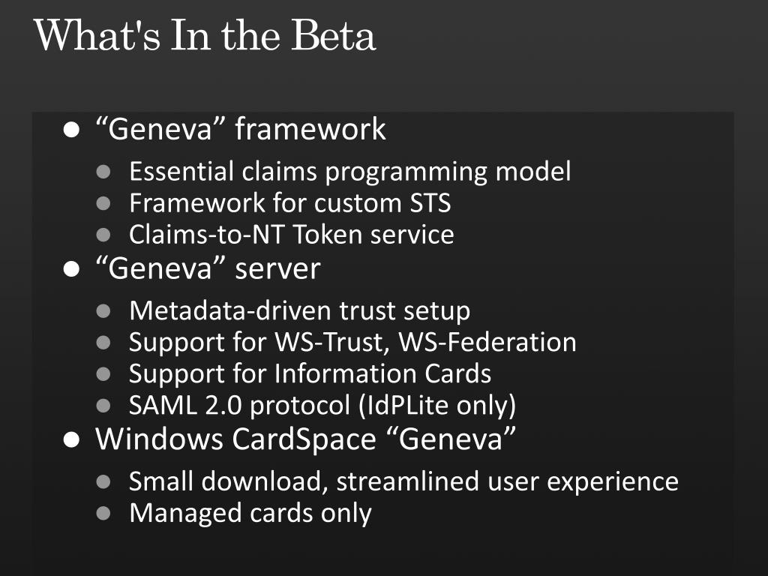The width and height of the screenshot is (768, 576).
Task: Select "Support for Information Cards" line
Action: [x=310, y=373]
